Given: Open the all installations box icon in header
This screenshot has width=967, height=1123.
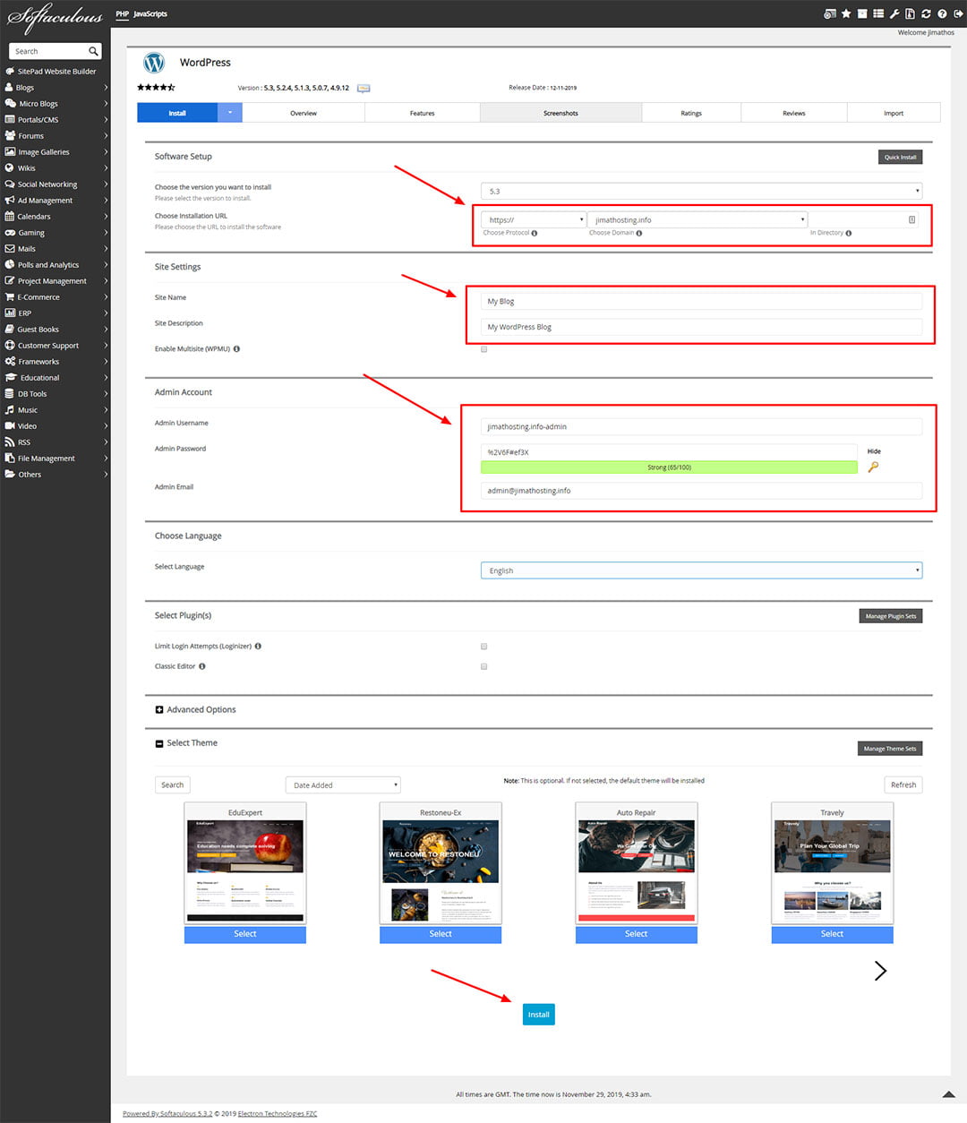Looking at the screenshot, I should pos(862,13).
